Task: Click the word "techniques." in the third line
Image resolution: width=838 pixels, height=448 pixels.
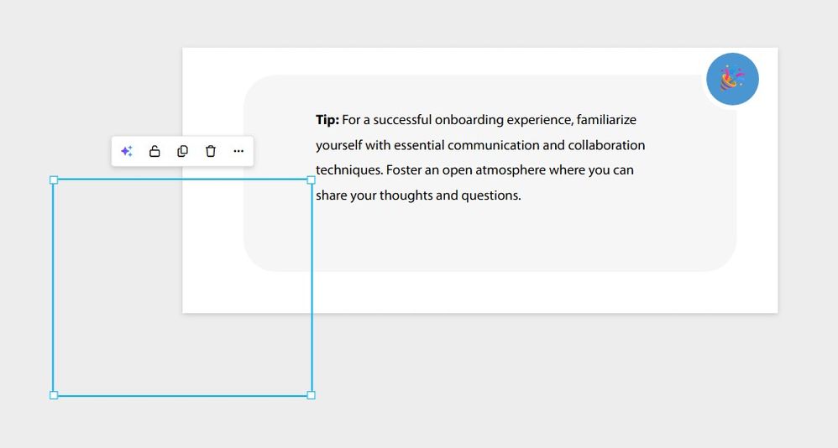Action: point(349,170)
